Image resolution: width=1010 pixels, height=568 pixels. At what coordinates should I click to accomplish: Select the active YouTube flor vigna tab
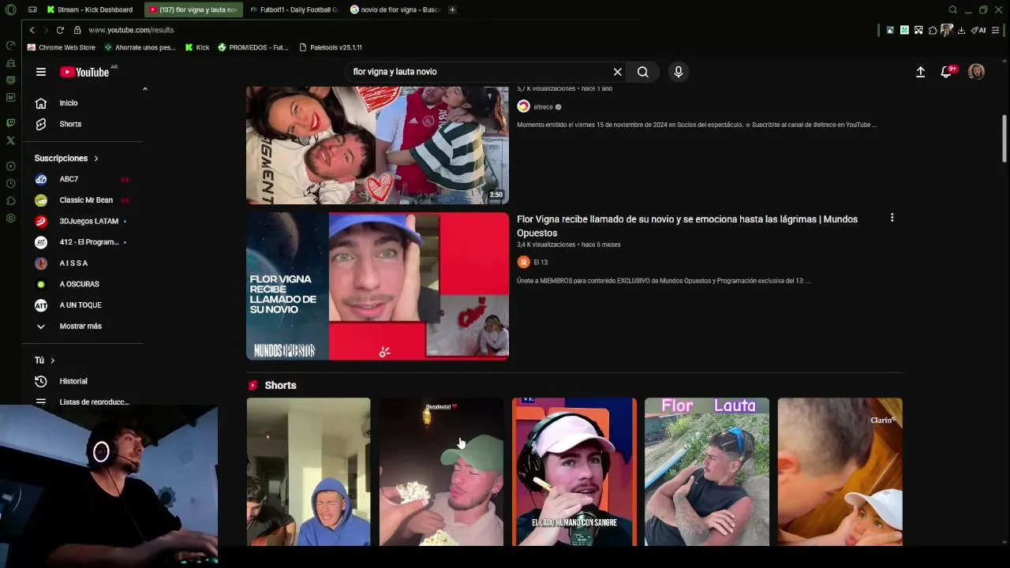tap(193, 9)
